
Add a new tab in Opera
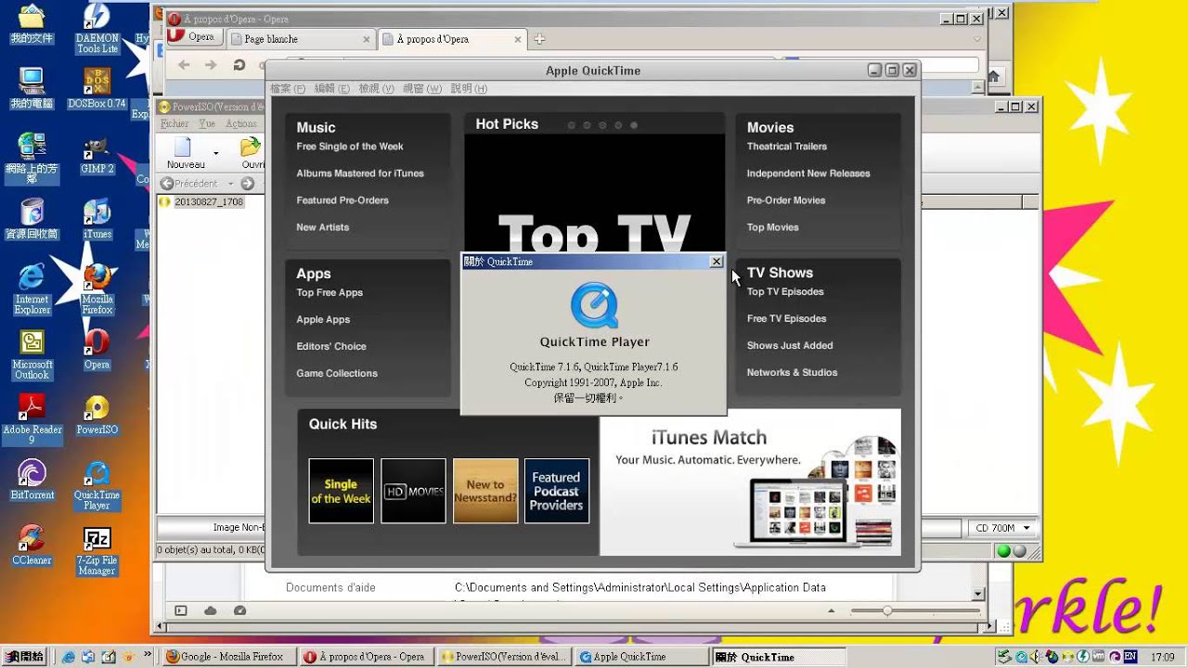pyautogui.click(x=539, y=39)
